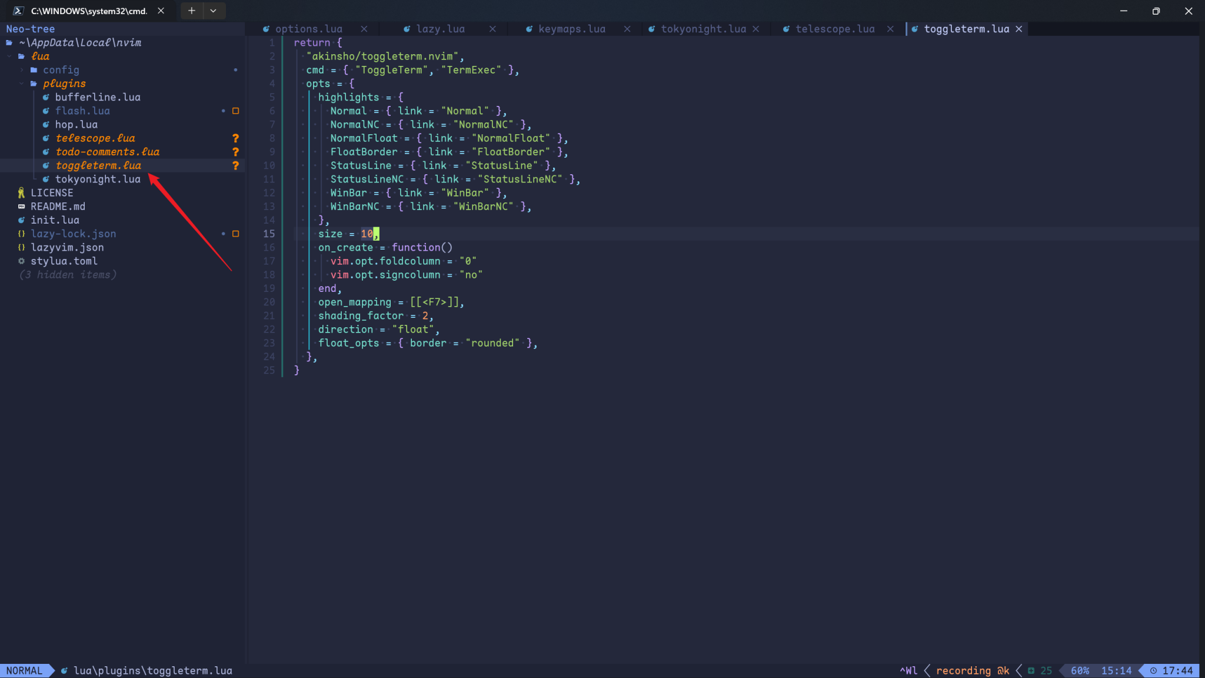Viewport: 1205px width, 678px height.
Task: Click the 60% scroll percentage in the statusline
Action: click(1081, 670)
